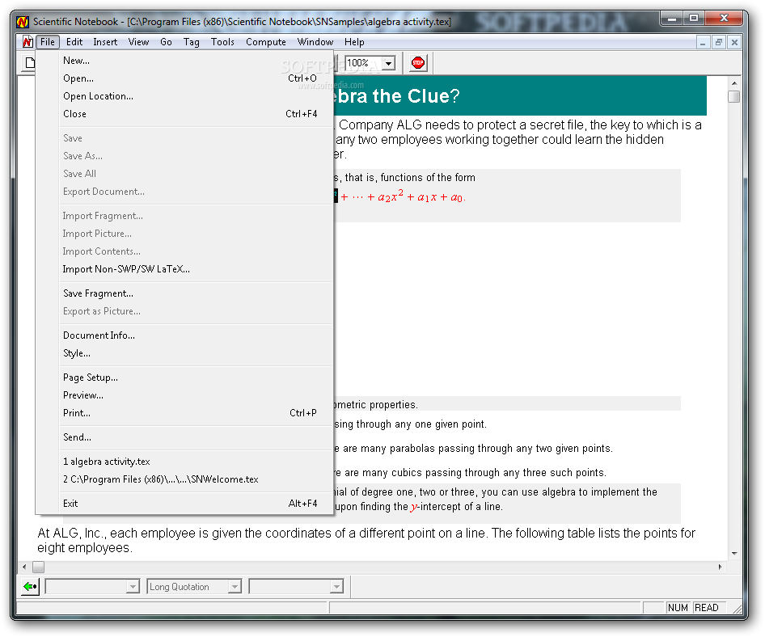The height and width of the screenshot is (637, 765).
Task: Close the inner document window
Action: point(734,42)
